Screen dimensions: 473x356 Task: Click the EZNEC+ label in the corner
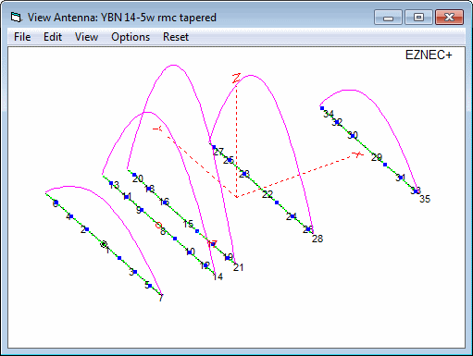click(x=429, y=55)
